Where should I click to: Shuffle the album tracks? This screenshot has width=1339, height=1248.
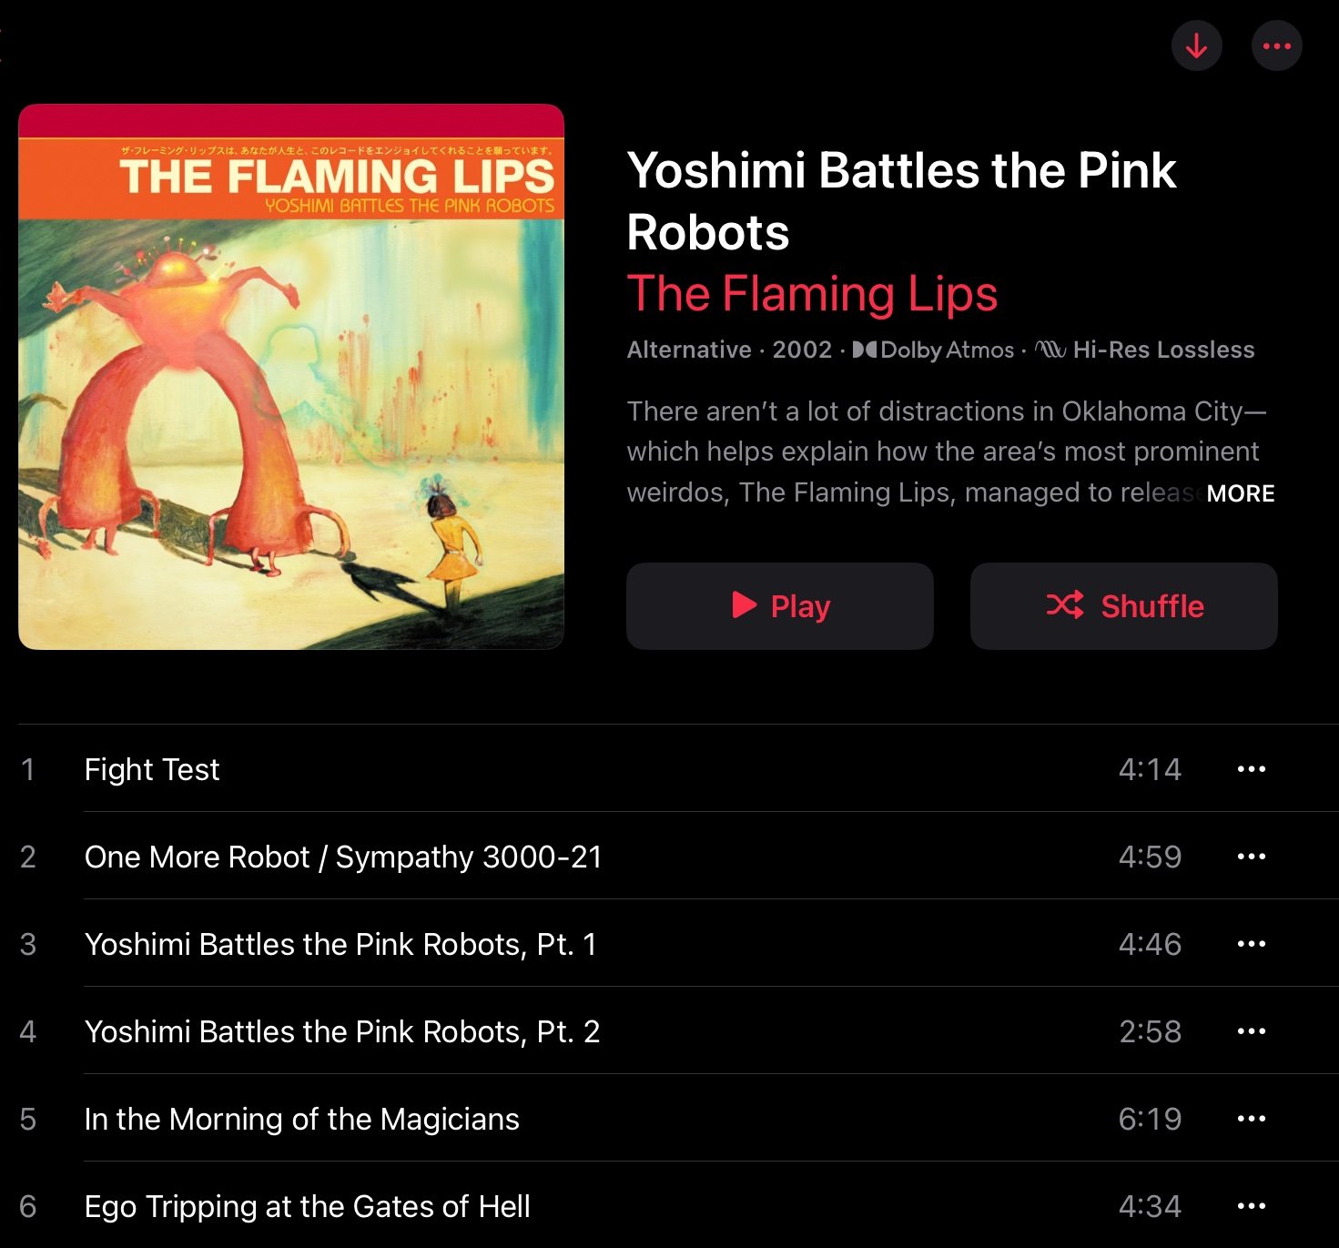click(x=1124, y=606)
